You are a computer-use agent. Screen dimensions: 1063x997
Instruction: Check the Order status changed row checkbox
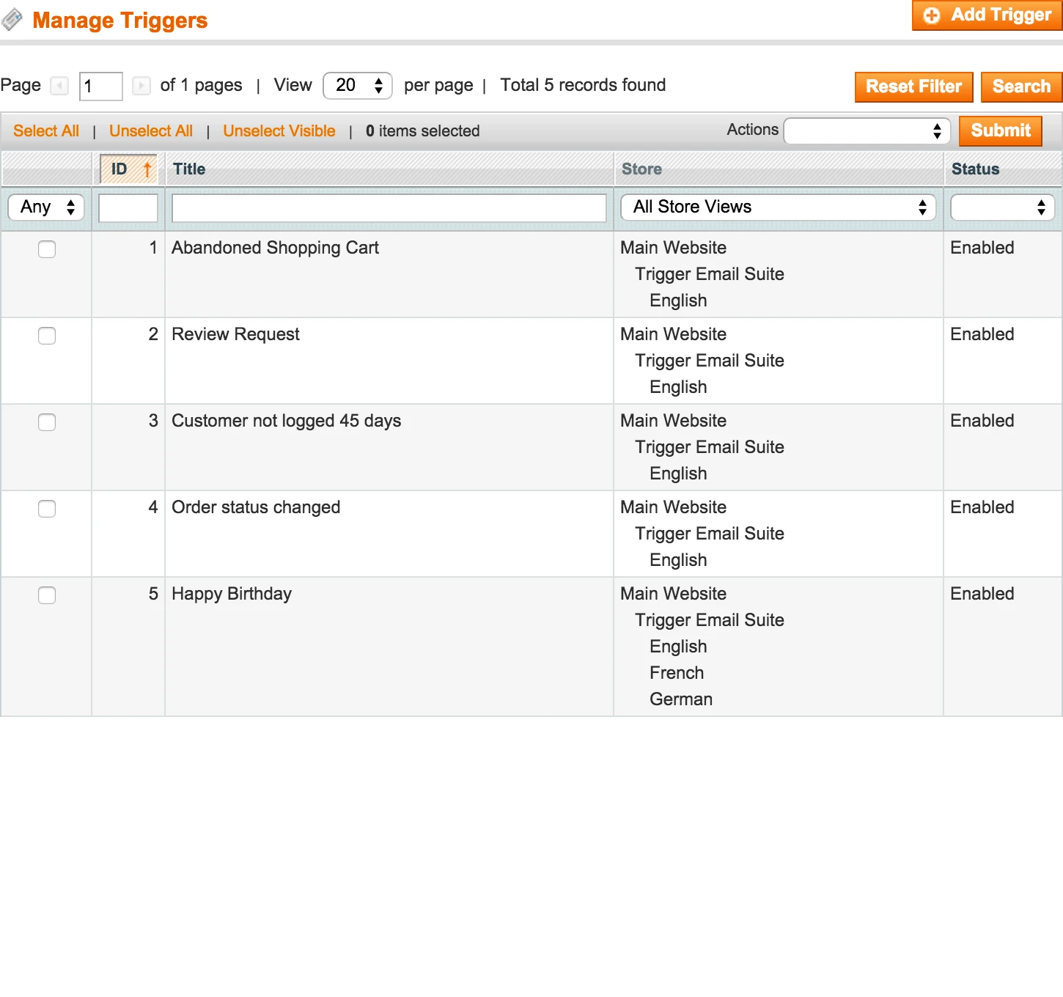(46, 509)
